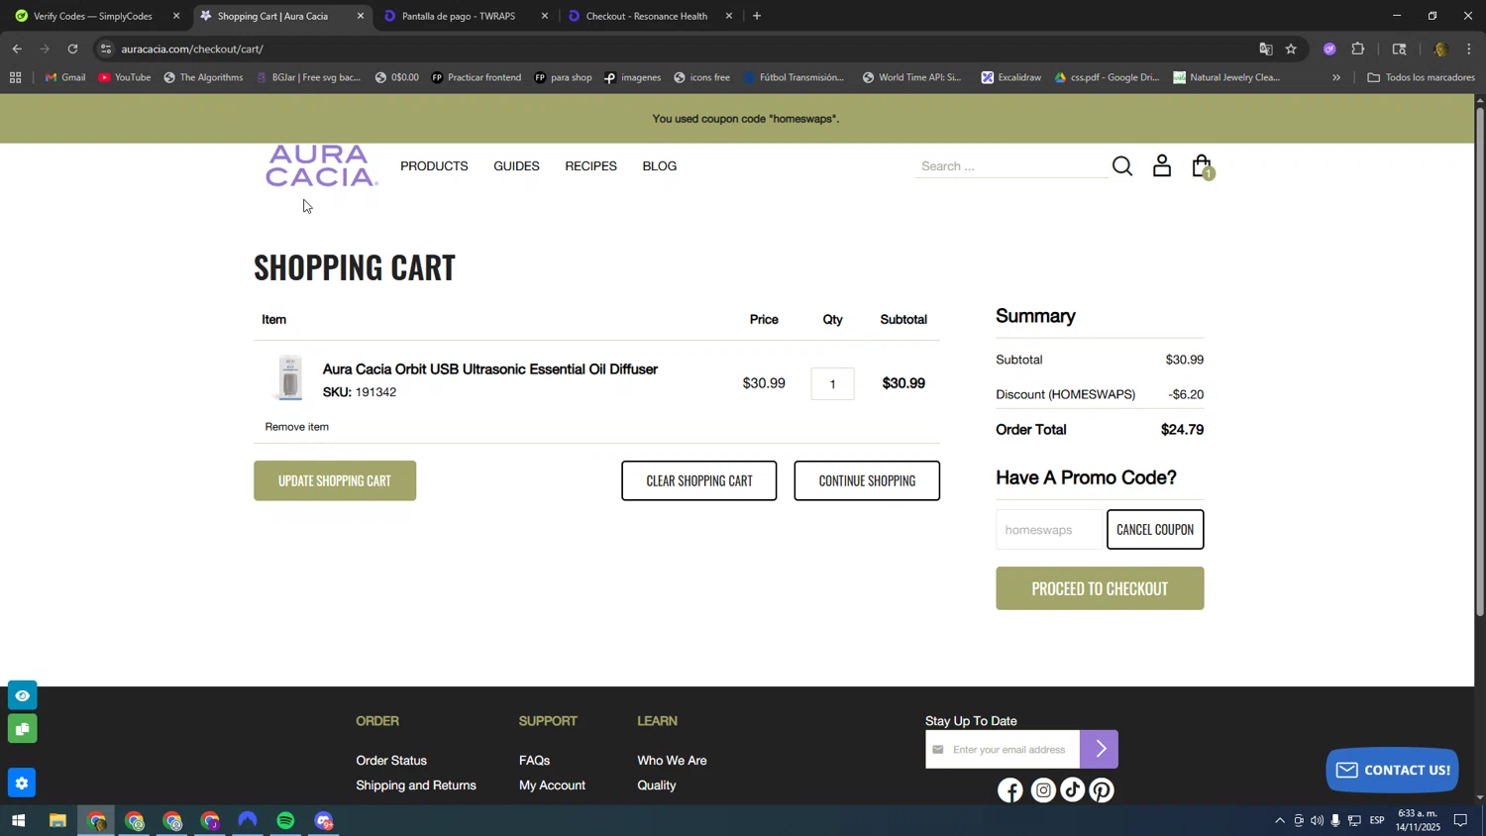
Task: Click the taskbar volume icon
Action: point(1317,821)
